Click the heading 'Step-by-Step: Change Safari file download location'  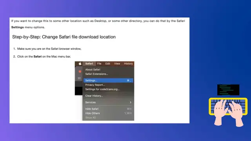click(x=64, y=37)
